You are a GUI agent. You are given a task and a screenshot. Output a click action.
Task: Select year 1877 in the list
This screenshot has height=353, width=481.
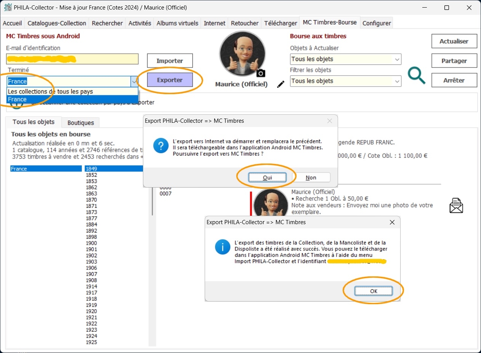(x=91, y=218)
